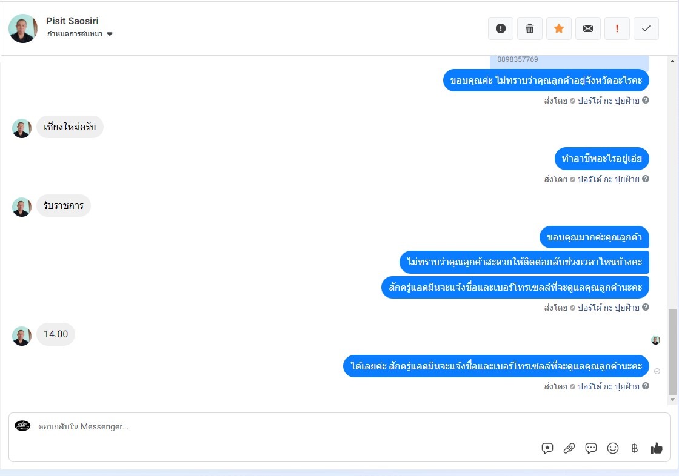Click the chat scrollbar up arrow
The height and width of the screenshot is (476, 679).
672,61
